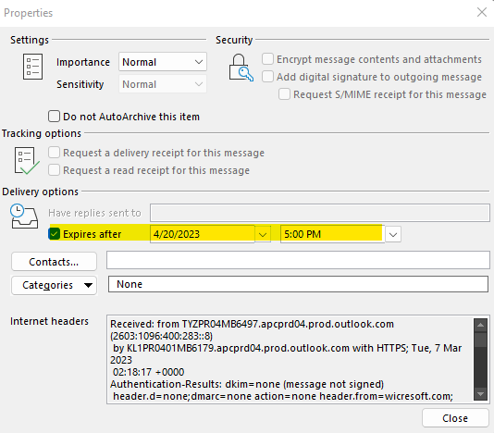Screen dimensions: 494x433
Task: Uncheck the Expires after checkbox
Action: pos(55,234)
